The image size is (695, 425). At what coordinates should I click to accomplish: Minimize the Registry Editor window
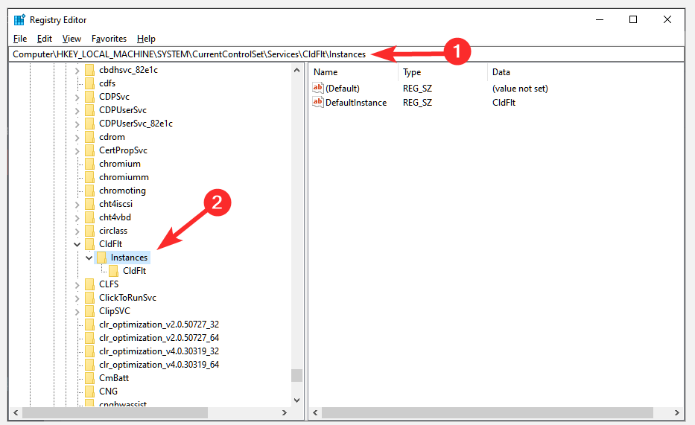pyautogui.click(x=600, y=19)
